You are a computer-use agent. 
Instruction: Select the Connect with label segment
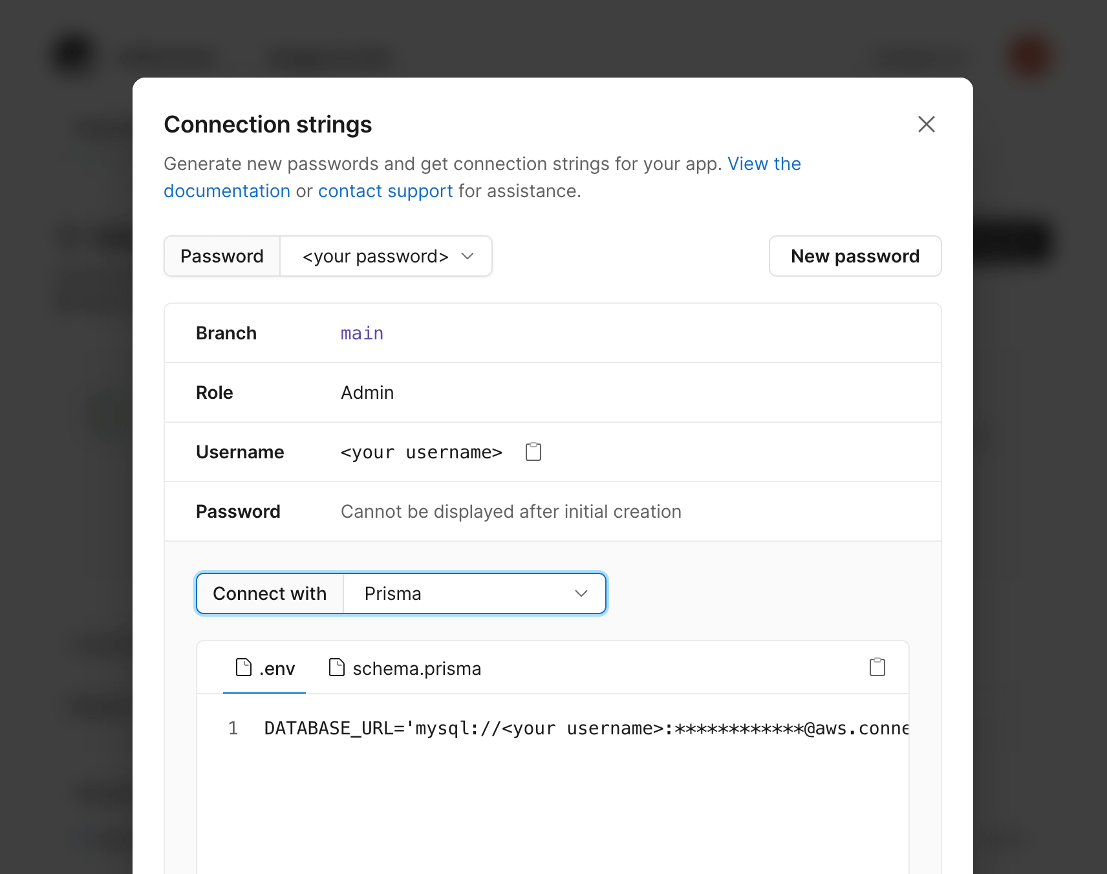270,593
